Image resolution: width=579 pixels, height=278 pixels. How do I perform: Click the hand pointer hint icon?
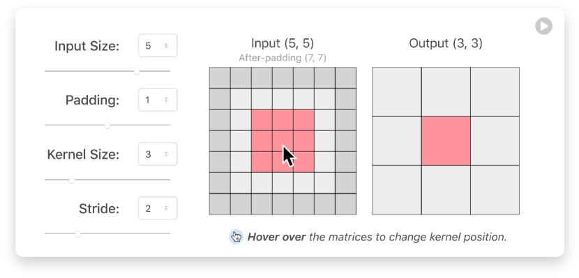tap(236, 237)
